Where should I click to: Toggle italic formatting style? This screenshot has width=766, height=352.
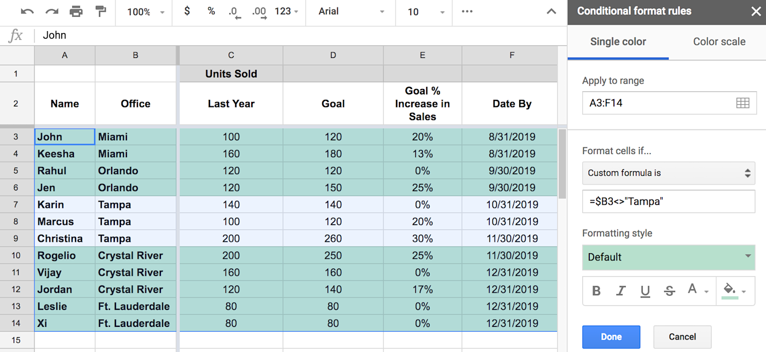620,291
